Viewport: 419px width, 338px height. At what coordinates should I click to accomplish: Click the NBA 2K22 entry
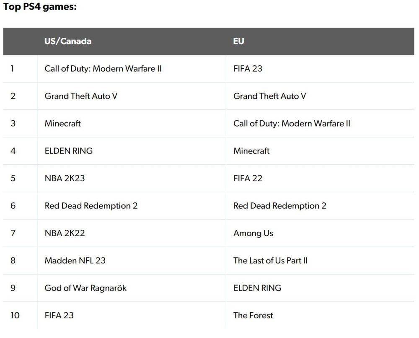pyautogui.click(x=65, y=233)
